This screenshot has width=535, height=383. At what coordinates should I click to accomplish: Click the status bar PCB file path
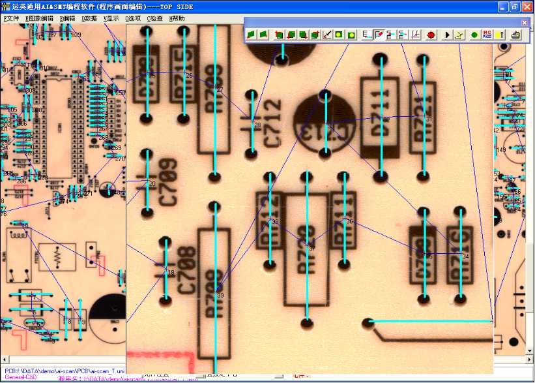(65, 371)
